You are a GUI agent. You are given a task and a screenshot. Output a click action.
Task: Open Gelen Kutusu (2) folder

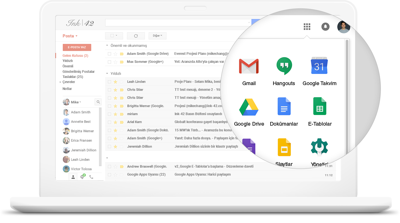pyautogui.click(x=75, y=56)
